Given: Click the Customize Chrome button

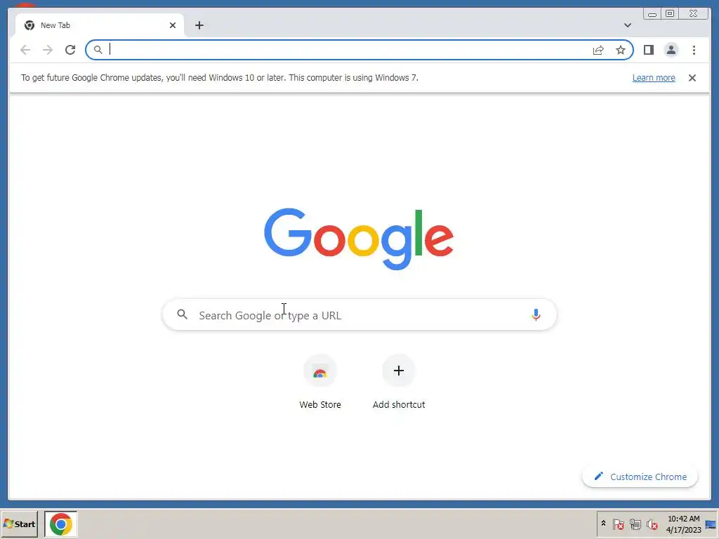Looking at the screenshot, I should [x=640, y=477].
